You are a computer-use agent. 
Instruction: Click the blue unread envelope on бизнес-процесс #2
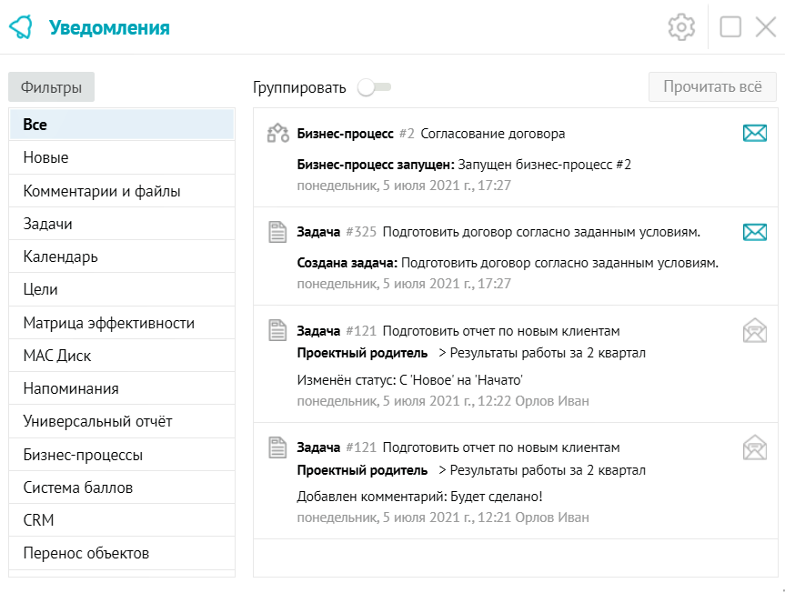[755, 133]
